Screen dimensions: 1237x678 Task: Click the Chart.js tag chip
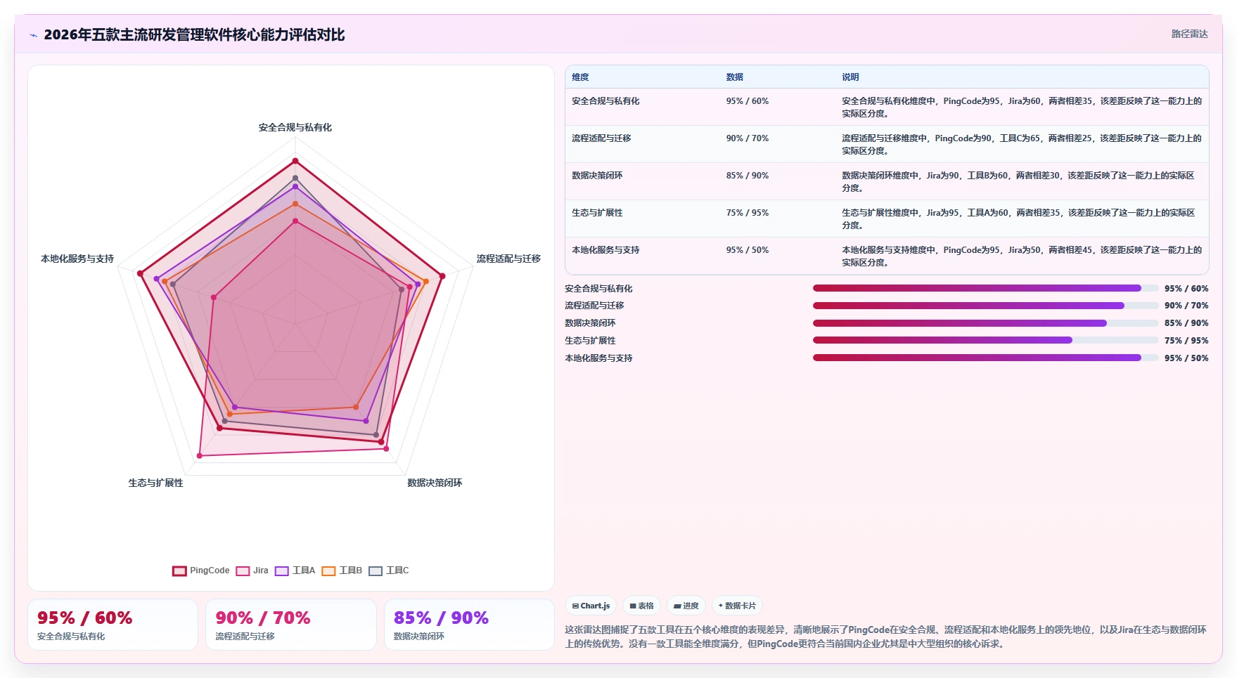pyautogui.click(x=591, y=606)
